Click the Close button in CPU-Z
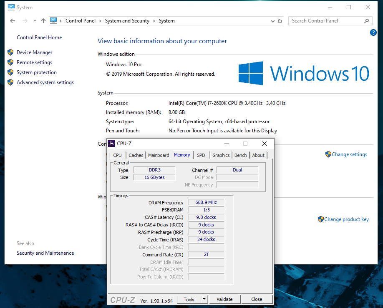The image size is (383, 308). click(x=257, y=299)
